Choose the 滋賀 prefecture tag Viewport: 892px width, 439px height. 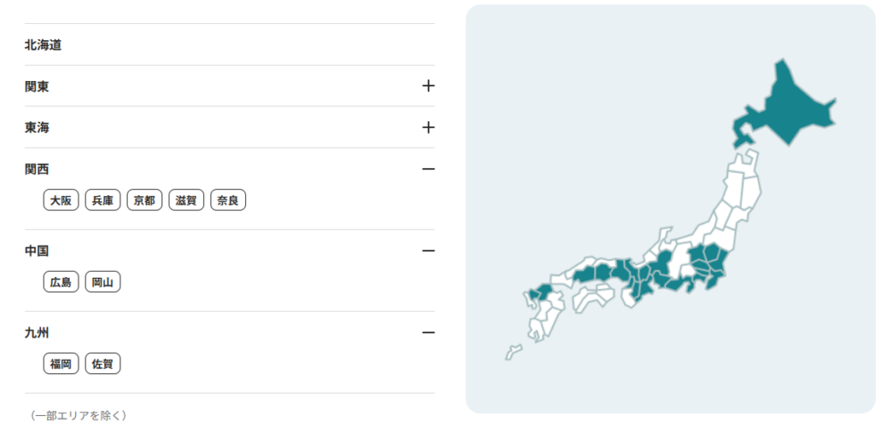coord(186,200)
